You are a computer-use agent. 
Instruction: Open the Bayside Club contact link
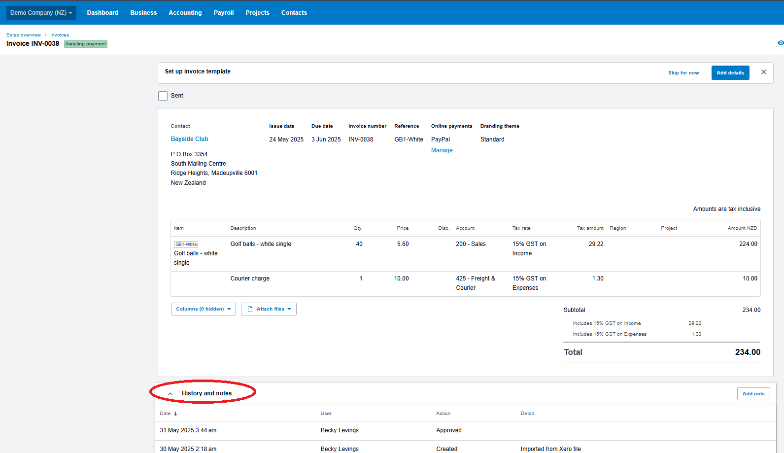(190, 139)
